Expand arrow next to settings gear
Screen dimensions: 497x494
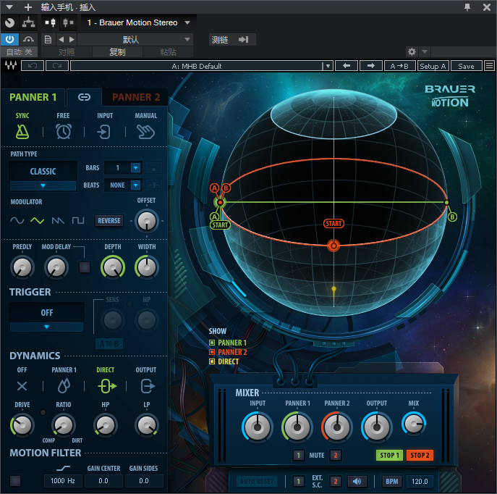425,51
